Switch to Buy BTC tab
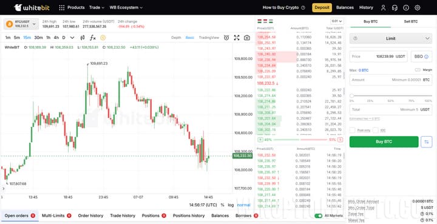437x224 pixels. 371,21
